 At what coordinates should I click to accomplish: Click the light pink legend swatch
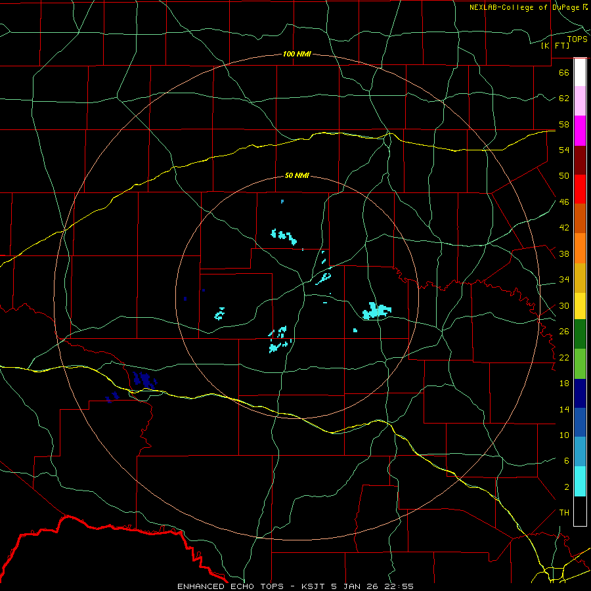580,101
